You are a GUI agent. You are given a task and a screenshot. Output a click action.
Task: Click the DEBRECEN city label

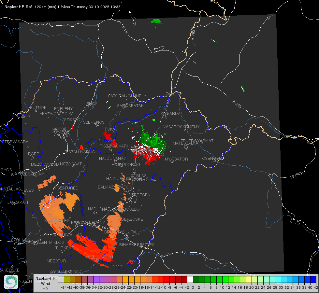[x=139, y=195]
